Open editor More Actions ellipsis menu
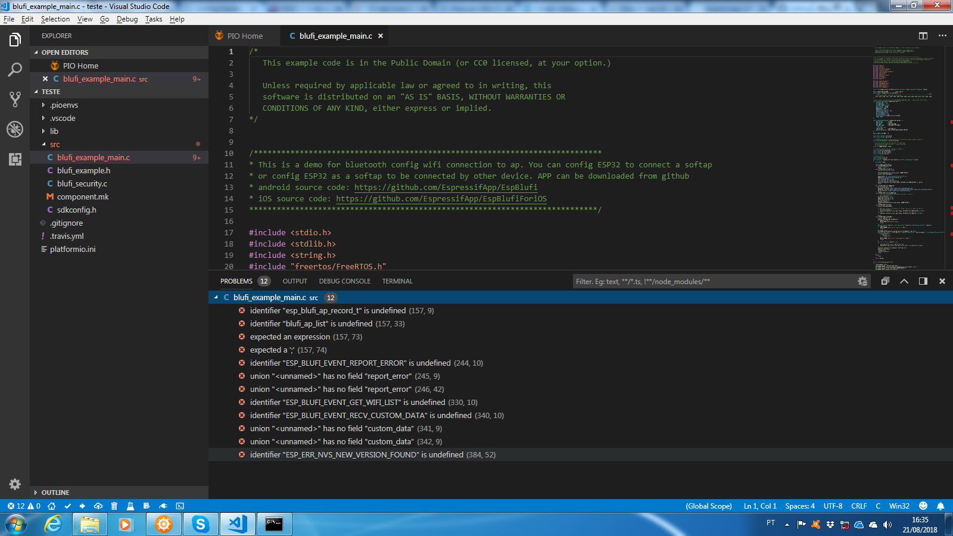 tap(942, 36)
